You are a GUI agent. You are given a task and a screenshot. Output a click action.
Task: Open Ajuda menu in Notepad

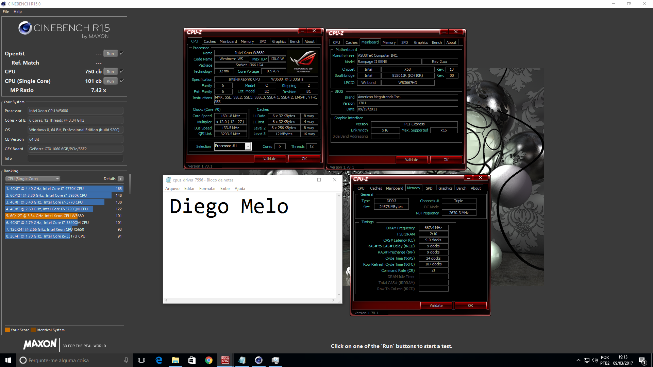click(x=240, y=189)
